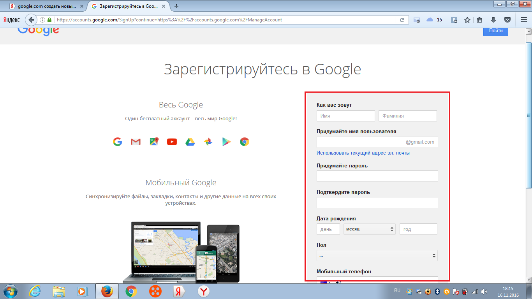Click the Google Play icon
This screenshot has width=532, height=299.
(x=226, y=142)
